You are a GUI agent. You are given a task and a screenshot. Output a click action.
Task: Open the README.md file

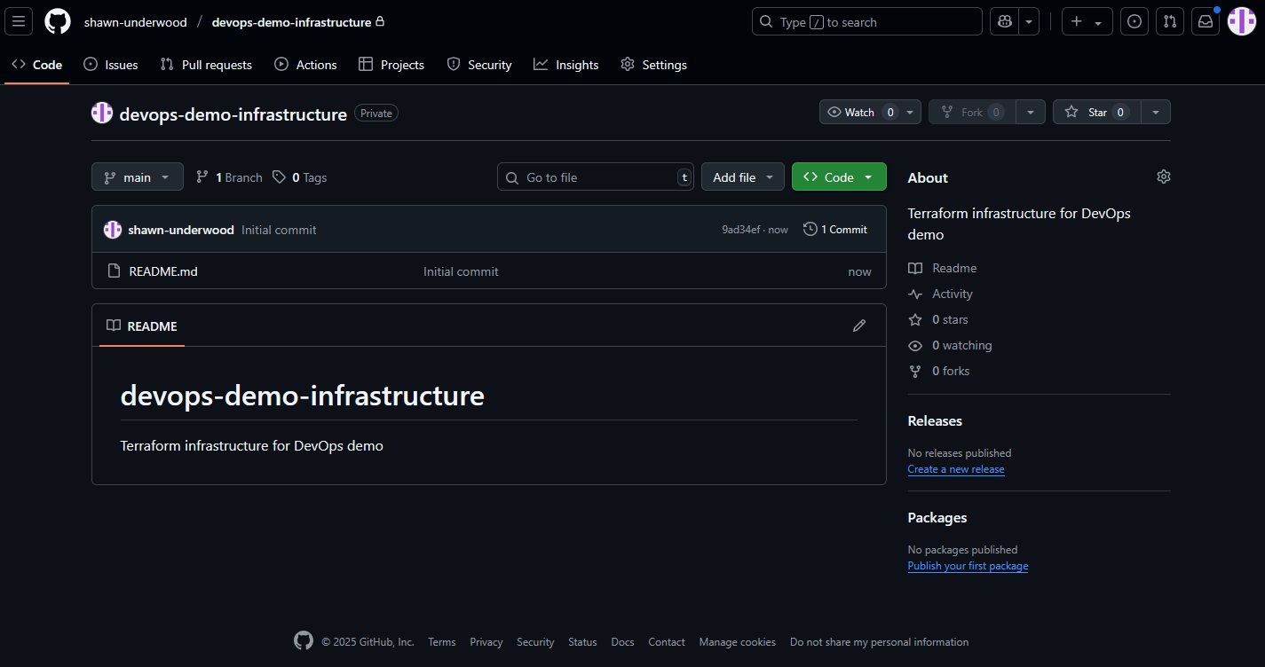coord(163,271)
